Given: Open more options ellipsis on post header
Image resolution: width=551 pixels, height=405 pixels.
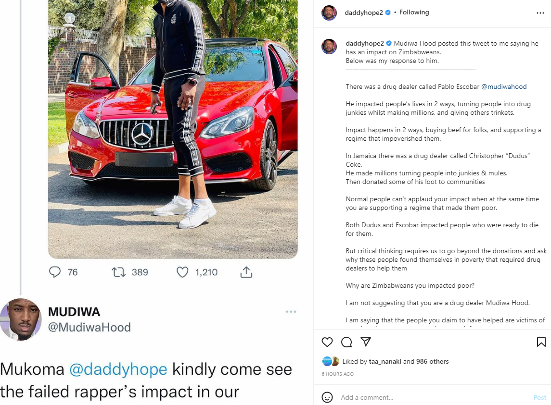Looking at the screenshot, I should coord(540,13).
